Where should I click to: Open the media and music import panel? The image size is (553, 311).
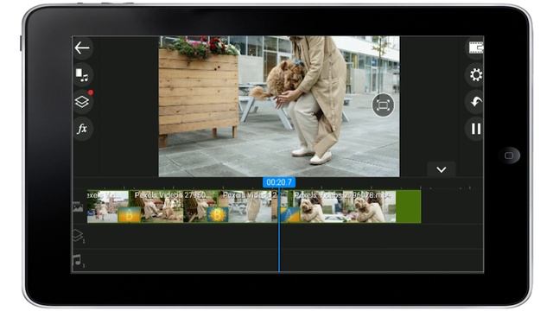(82, 75)
